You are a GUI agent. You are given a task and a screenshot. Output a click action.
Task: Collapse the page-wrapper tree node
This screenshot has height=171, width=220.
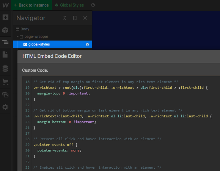(x=18, y=37)
